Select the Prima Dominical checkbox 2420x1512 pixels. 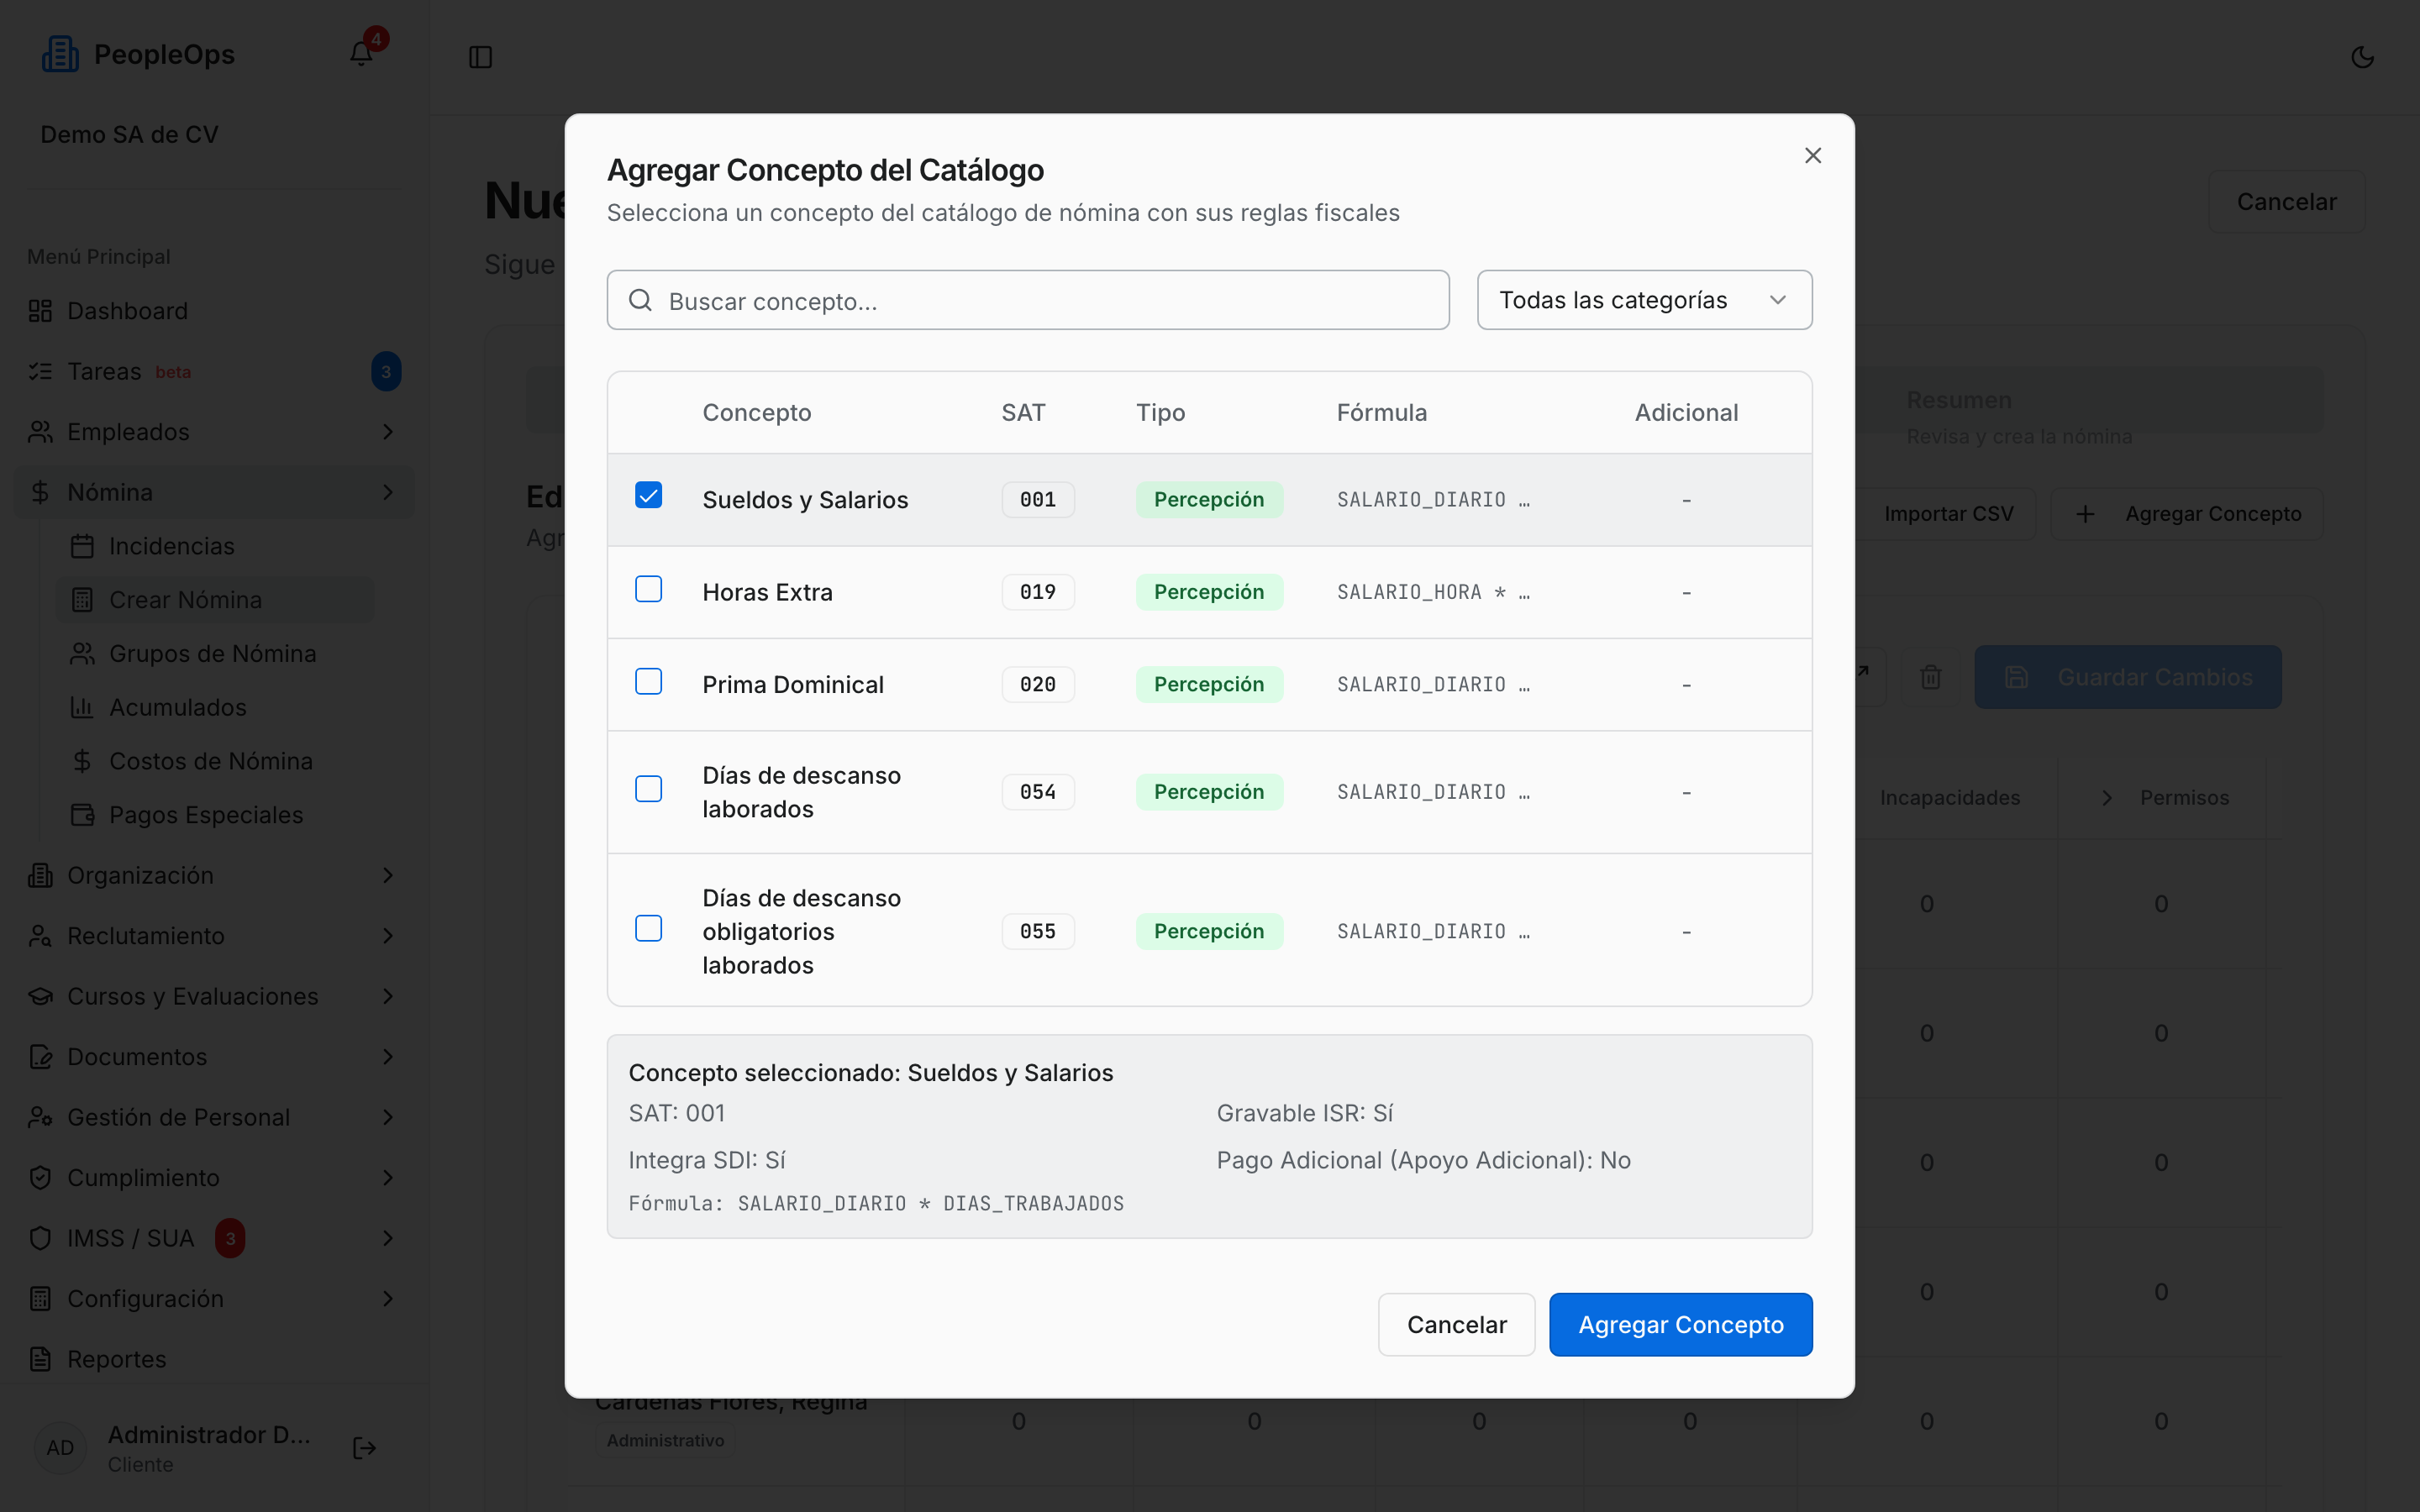coord(649,681)
